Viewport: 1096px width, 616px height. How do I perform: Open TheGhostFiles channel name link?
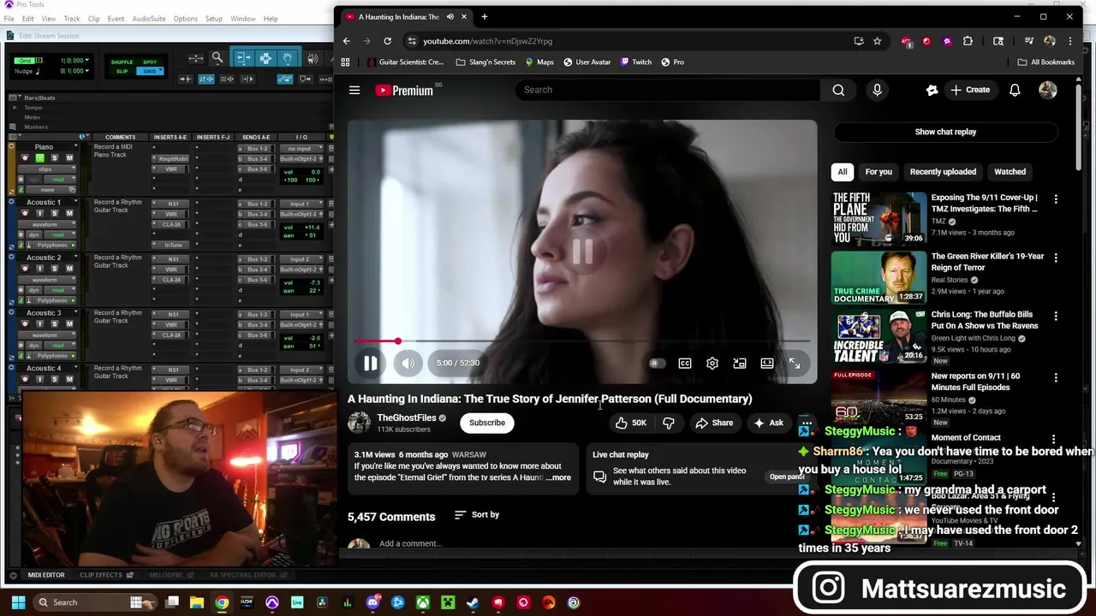(x=407, y=418)
